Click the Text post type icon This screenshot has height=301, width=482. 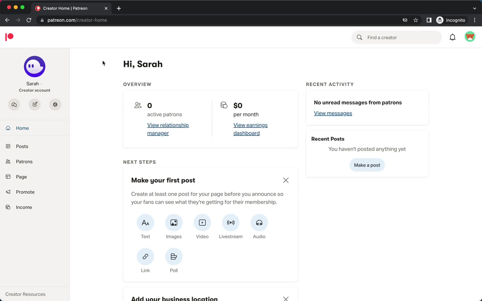coord(145,222)
